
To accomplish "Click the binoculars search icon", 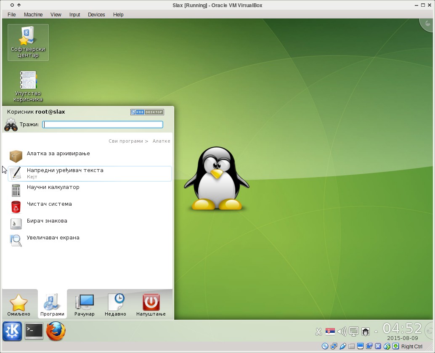I will pos(11,125).
